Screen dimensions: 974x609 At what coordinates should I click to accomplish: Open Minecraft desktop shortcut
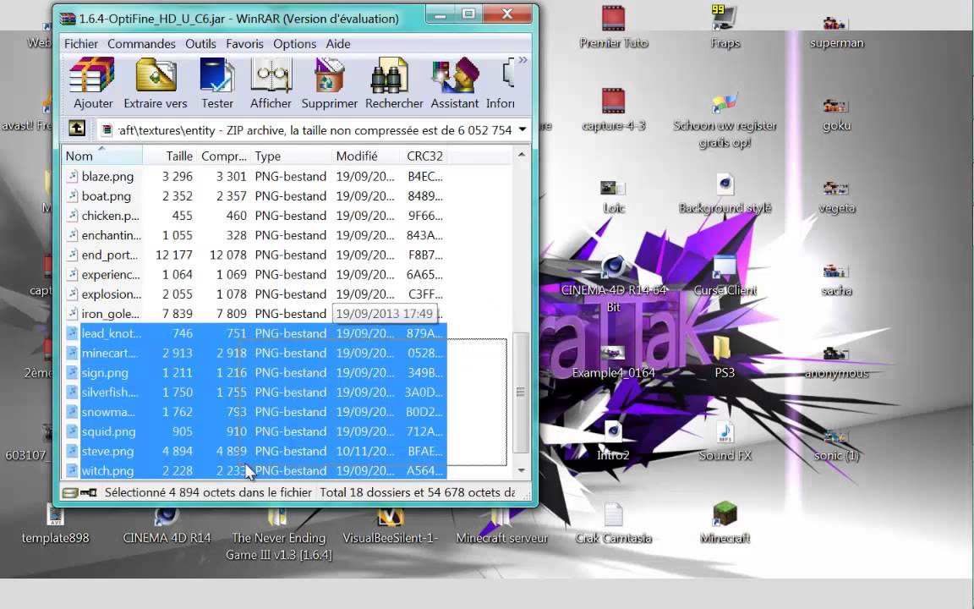pyautogui.click(x=725, y=524)
